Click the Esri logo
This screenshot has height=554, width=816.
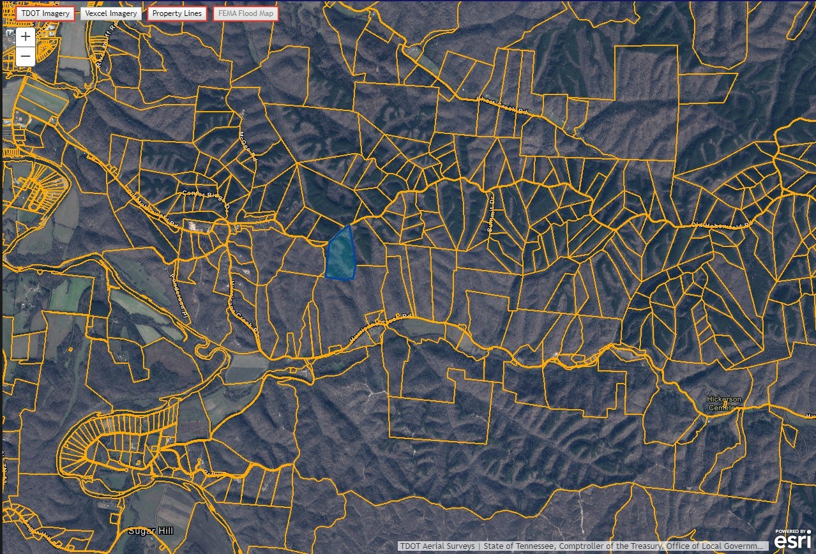pos(793,540)
